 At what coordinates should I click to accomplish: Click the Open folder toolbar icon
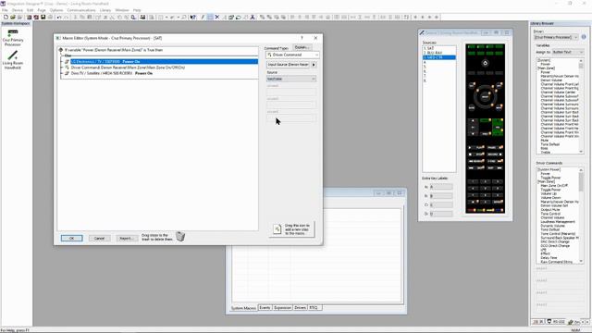tap(13, 17)
